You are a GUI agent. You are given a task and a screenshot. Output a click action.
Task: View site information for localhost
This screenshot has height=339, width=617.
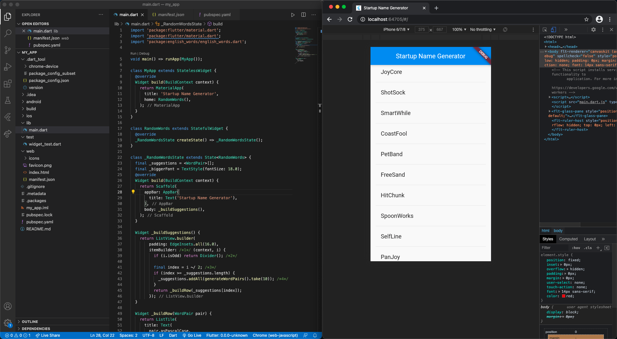[x=362, y=19]
